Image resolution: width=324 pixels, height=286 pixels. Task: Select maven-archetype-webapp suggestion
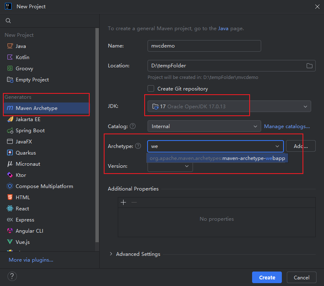217,158
